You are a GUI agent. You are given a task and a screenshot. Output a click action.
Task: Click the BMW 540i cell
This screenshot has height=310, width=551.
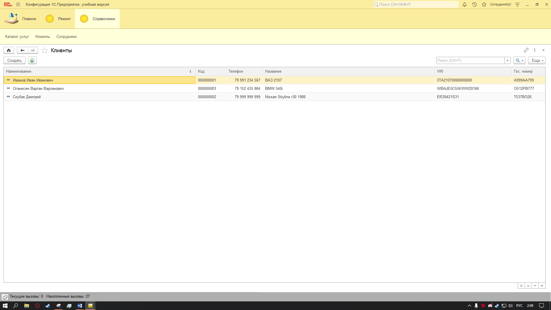click(349, 89)
